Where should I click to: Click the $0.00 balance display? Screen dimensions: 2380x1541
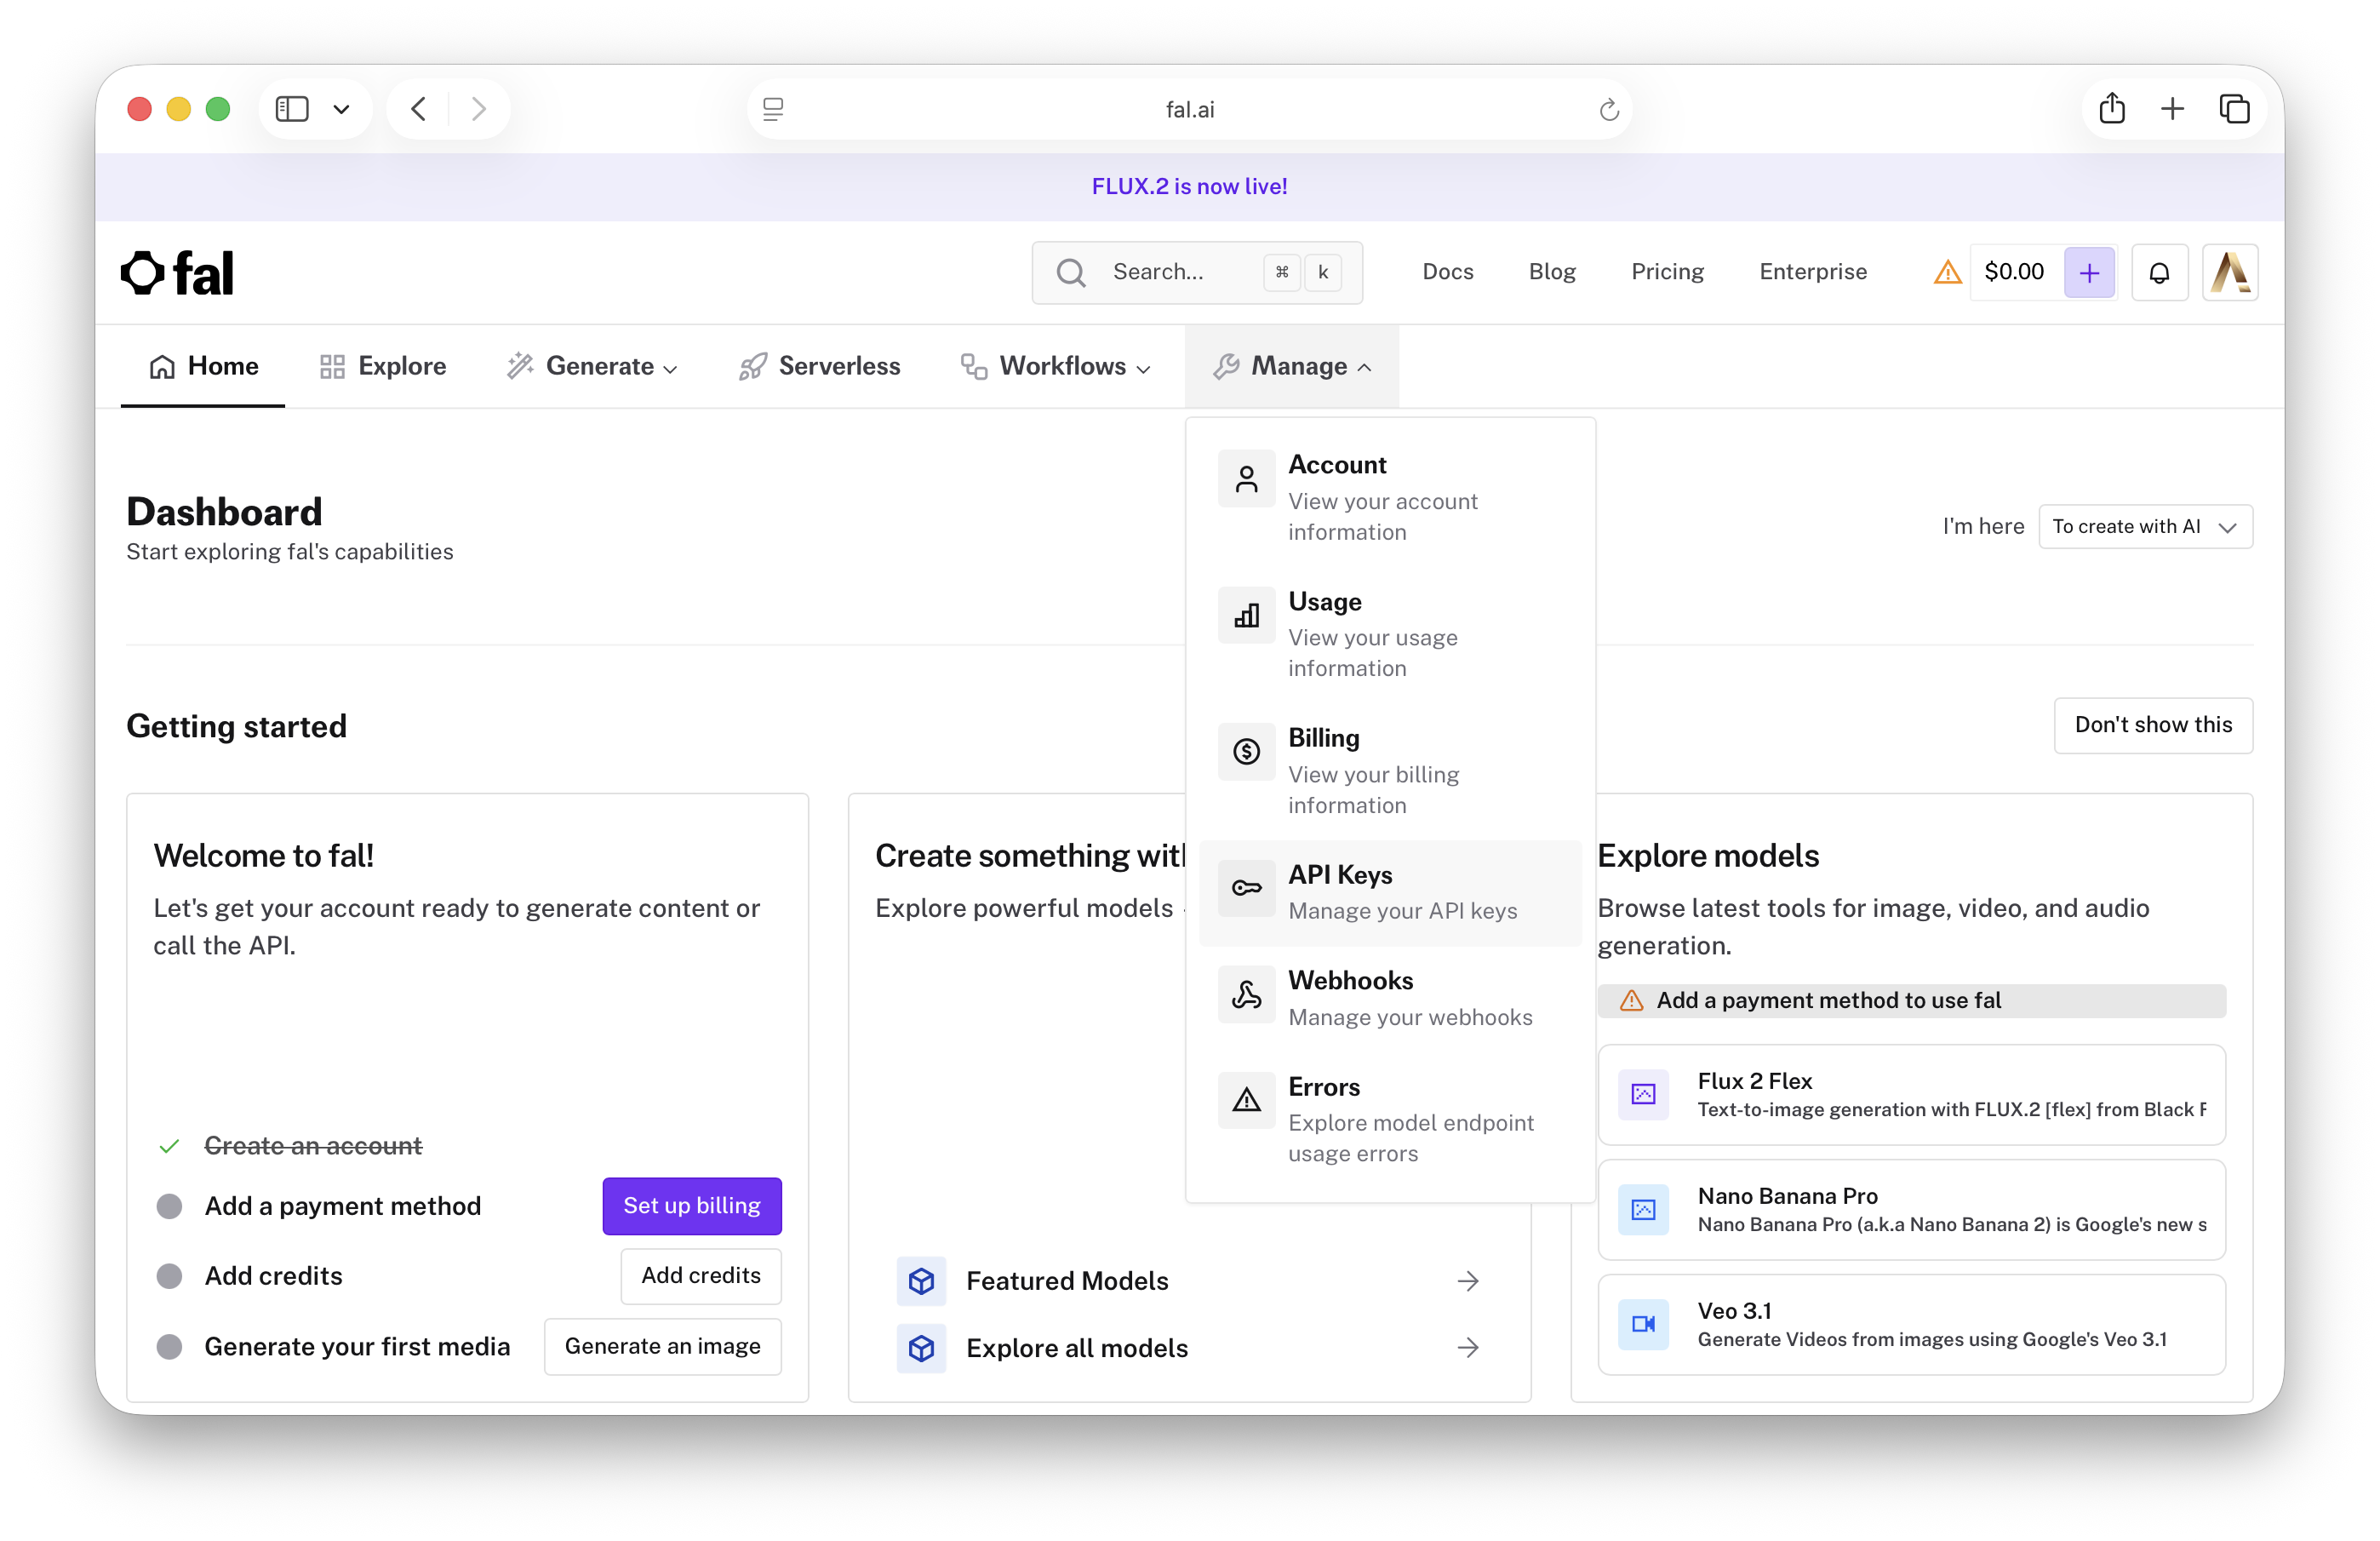point(2014,272)
